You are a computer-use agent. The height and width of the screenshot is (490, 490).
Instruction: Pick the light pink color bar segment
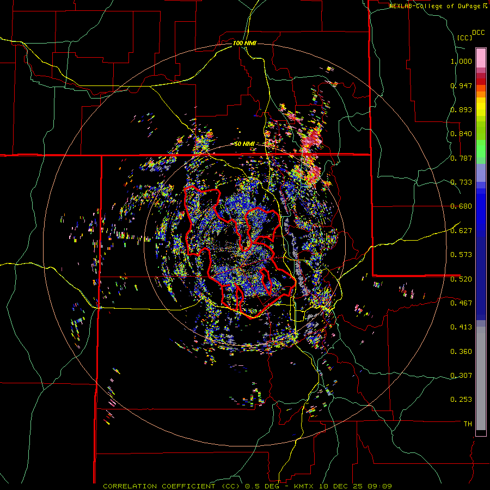481,58
